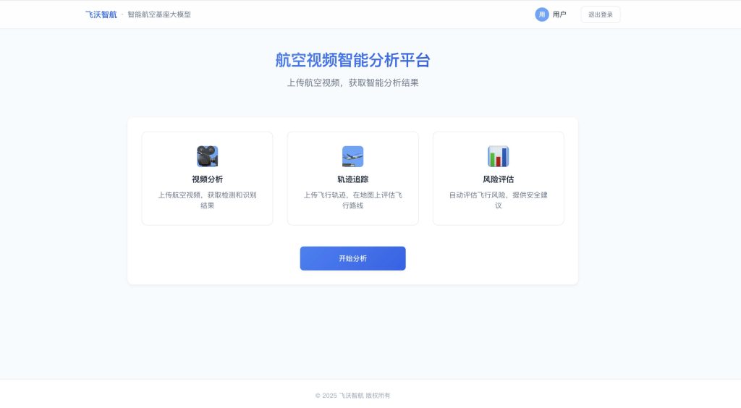Click description 上传航空视频，获取检测和识别结果
Screen dimensions: 741x408
(207, 200)
